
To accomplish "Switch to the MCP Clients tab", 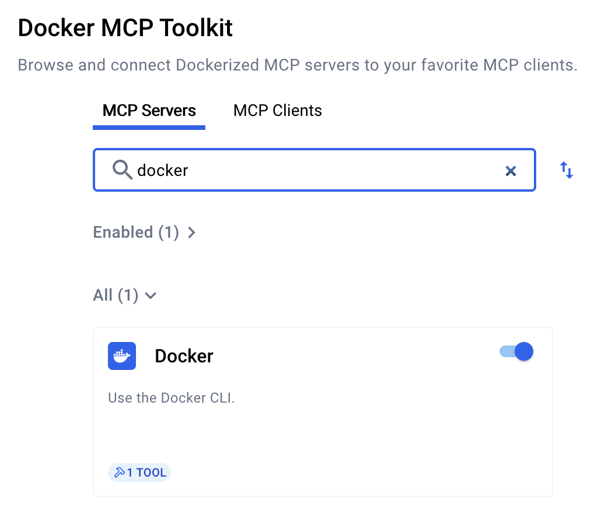I will pyautogui.click(x=278, y=111).
